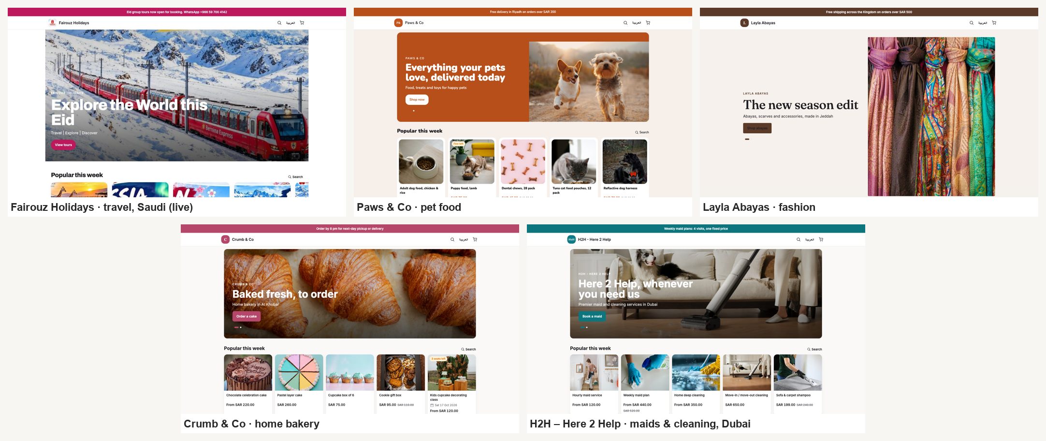Click Search next to Paws & Co Popular this week

[642, 132]
